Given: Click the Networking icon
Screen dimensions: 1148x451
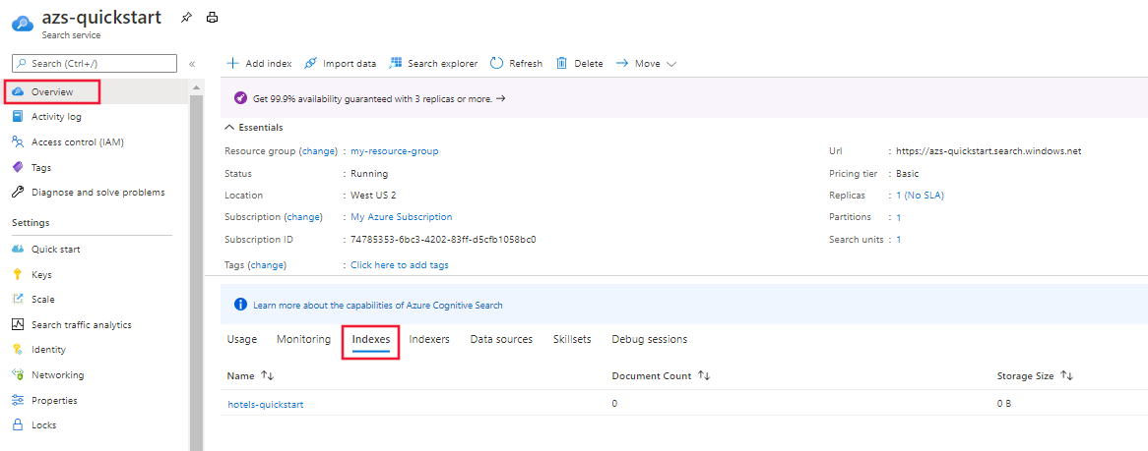Looking at the screenshot, I should pos(19,375).
